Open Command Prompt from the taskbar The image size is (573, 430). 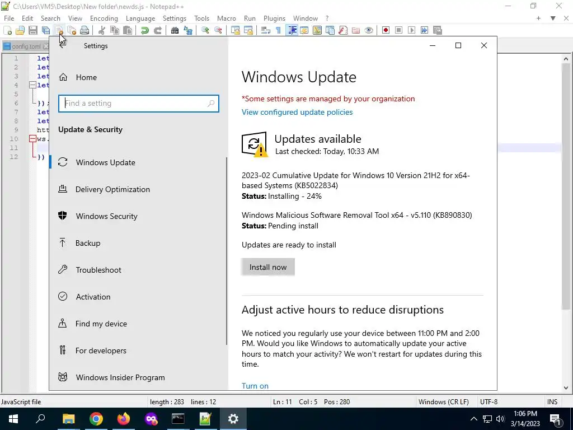[x=178, y=419]
